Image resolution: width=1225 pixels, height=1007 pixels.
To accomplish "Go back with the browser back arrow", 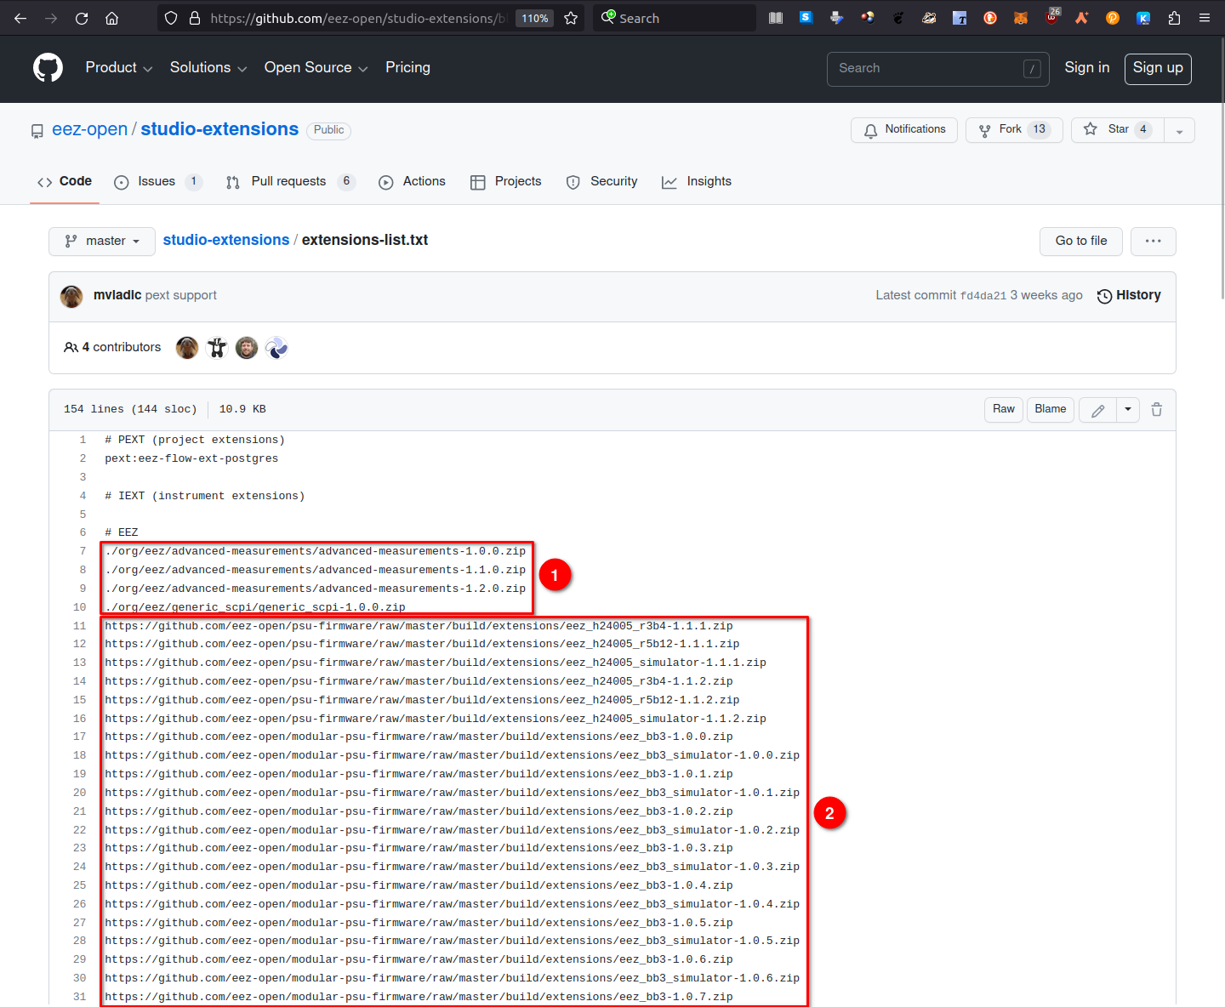I will click(20, 18).
